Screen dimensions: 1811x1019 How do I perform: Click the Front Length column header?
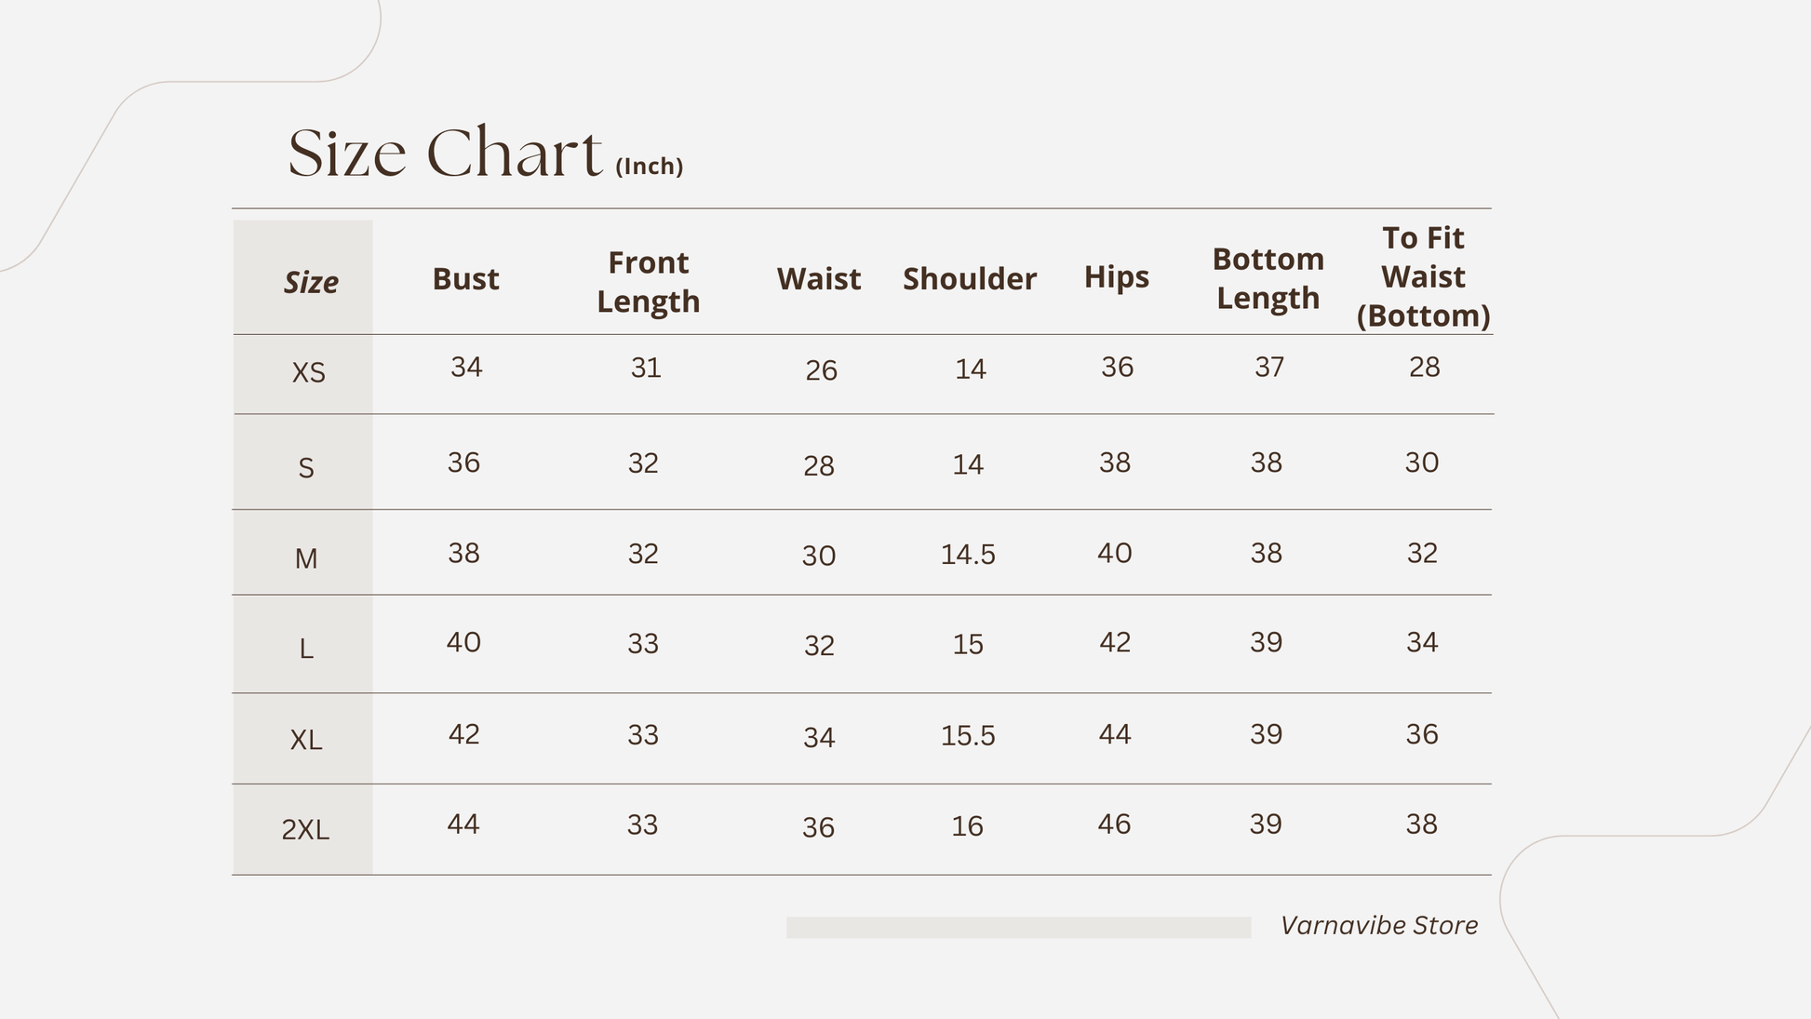[648, 282]
